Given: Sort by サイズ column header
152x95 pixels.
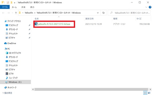Looking at the screenshot, I should click(139, 19).
